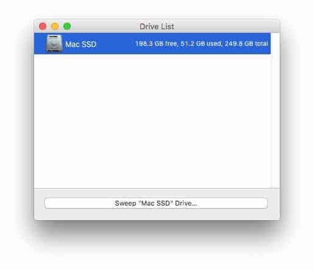Click the blank list space just below the Mac SSD row
The height and width of the screenshot is (269, 314).
tap(152, 60)
